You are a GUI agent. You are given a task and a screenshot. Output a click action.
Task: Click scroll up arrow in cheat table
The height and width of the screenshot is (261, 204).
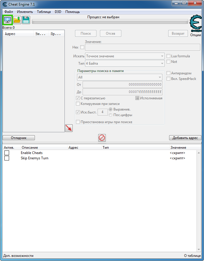coord(199,153)
